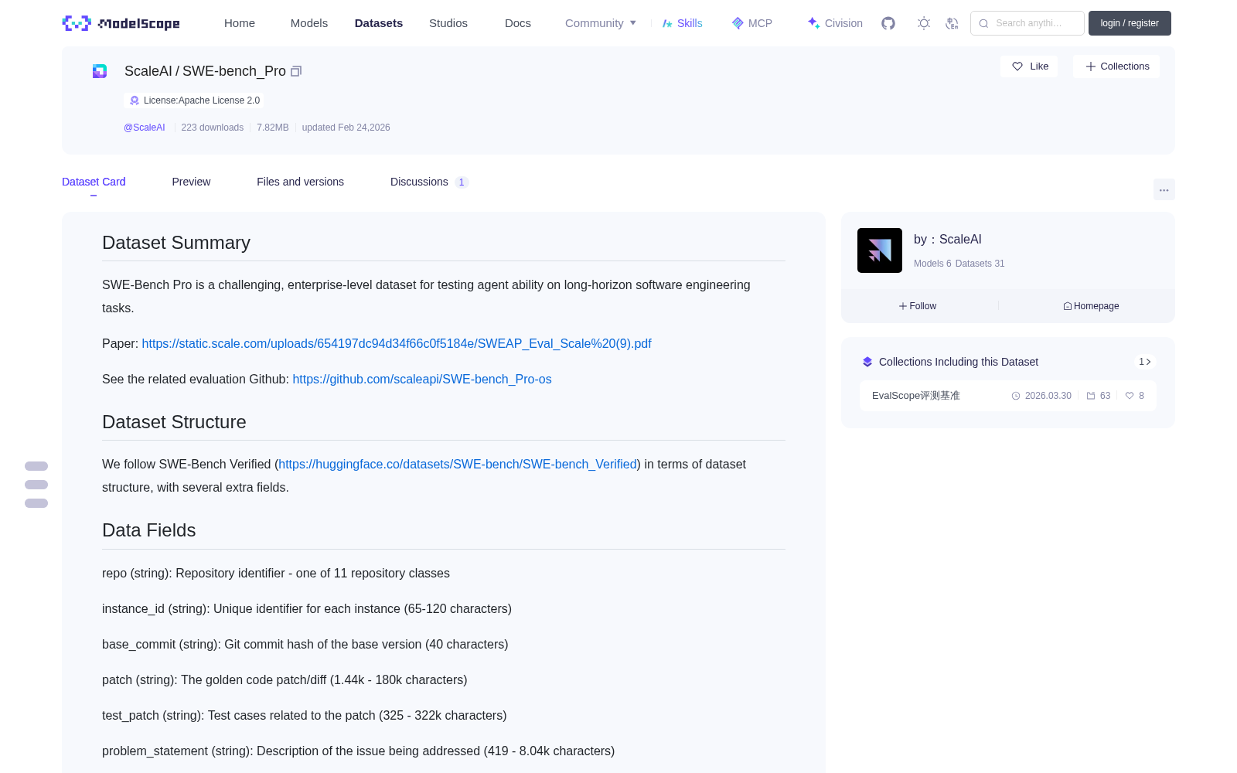Open the SWE-bench_Pro-os GitHub link
Viewport: 1237px width, 773px height.
(x=422, y=379)
